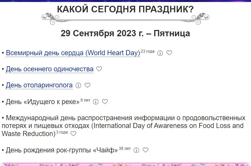Click the decorative ornament under the page title
Screen dimensions: 251x166
point(125,18)
